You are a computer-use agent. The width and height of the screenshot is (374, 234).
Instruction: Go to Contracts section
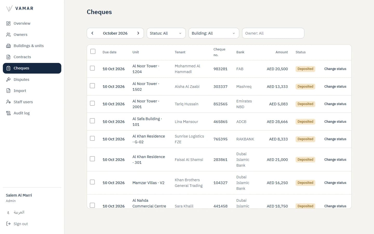32,57
